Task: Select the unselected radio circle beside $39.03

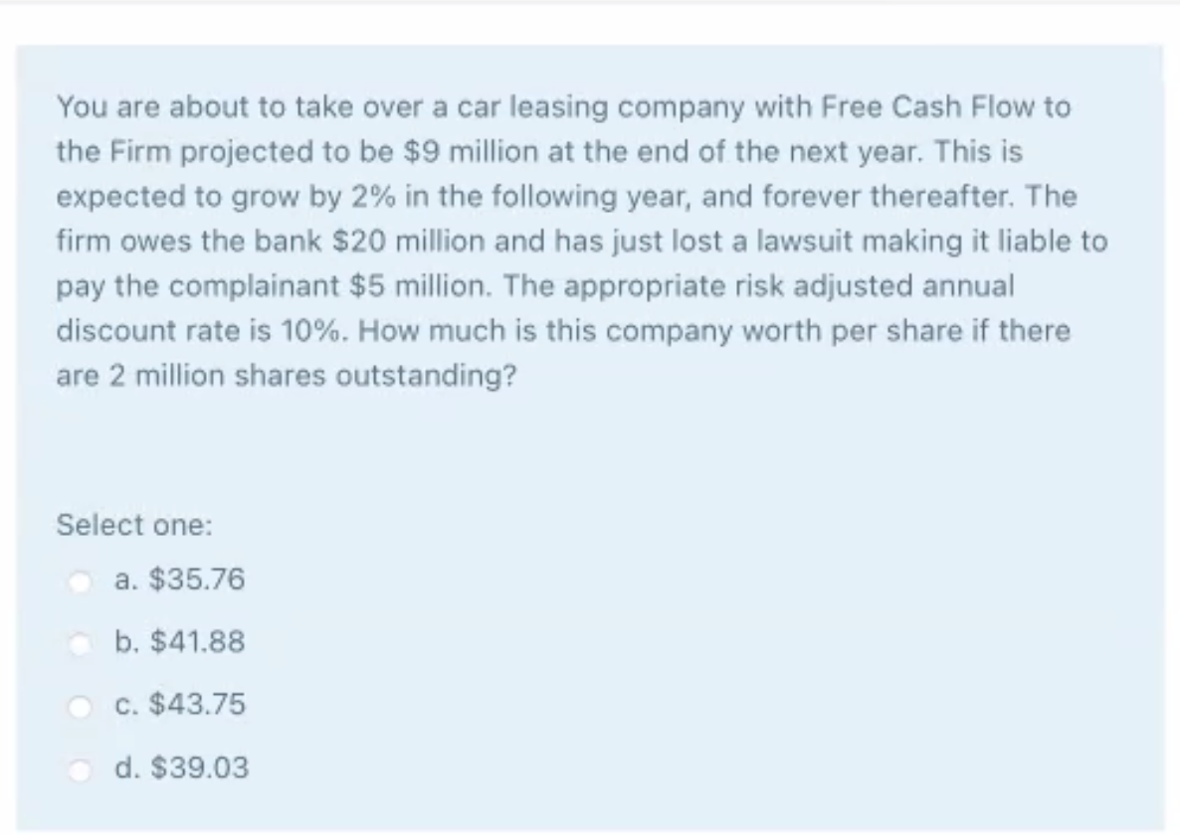Action: coord(82,768)
